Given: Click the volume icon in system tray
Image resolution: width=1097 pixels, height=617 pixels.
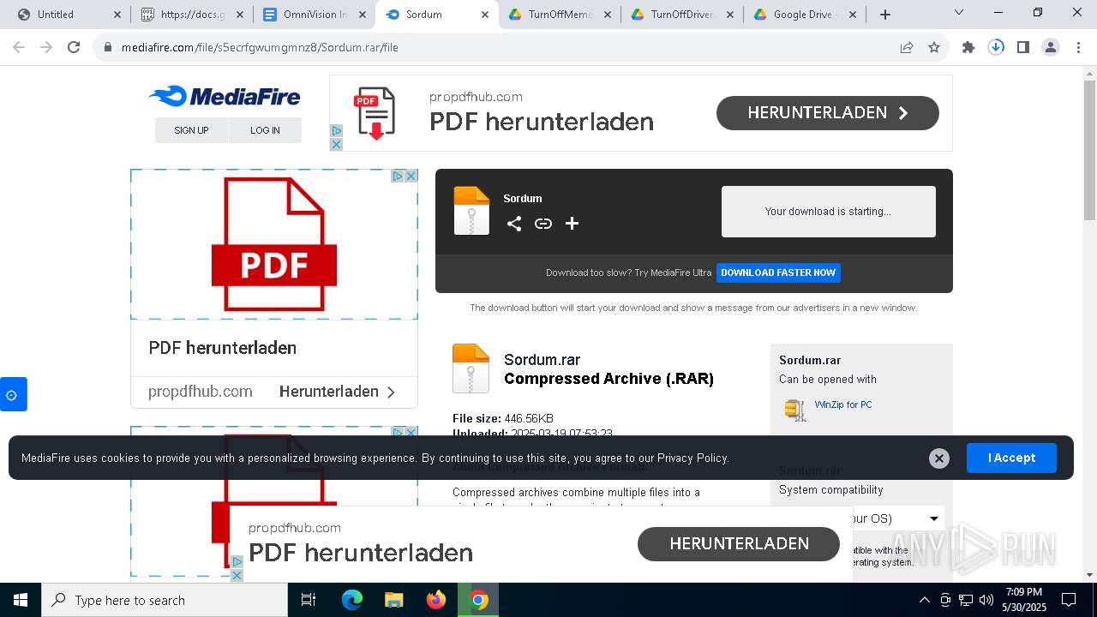Looking at the screenshot, I should (986, 600).
